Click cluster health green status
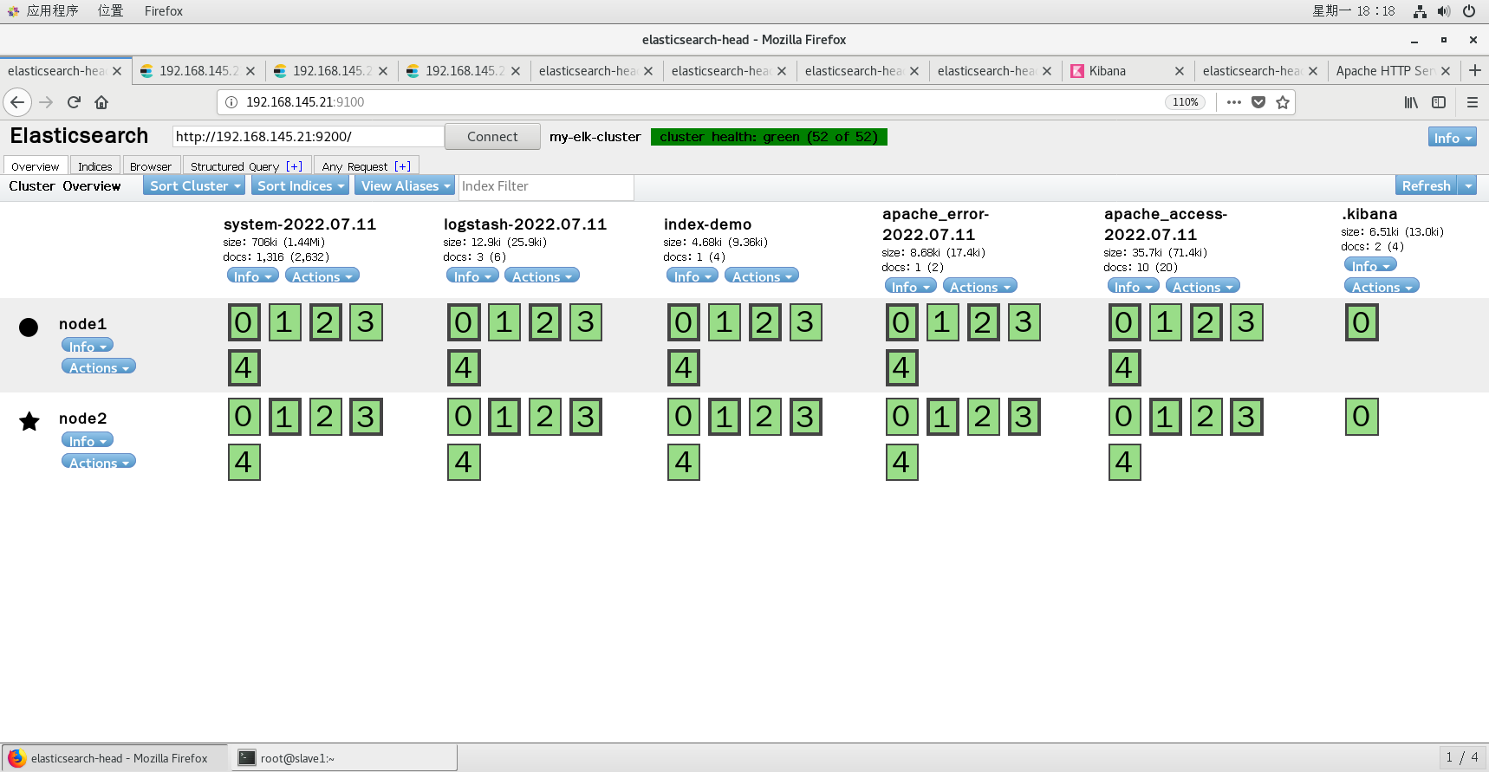The height and width of the screenshot is (772, 1489). click(x=769, y=137)
